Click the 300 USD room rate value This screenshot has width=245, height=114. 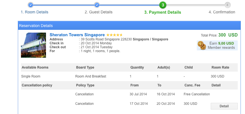point(217,76)
